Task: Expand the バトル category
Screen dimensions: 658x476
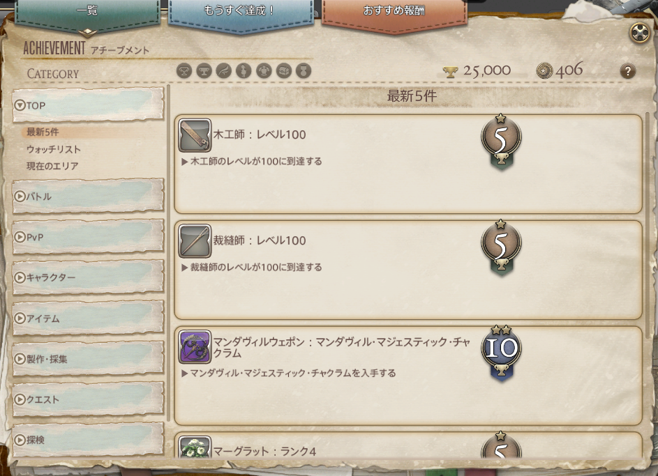Action: pos(88,196)
